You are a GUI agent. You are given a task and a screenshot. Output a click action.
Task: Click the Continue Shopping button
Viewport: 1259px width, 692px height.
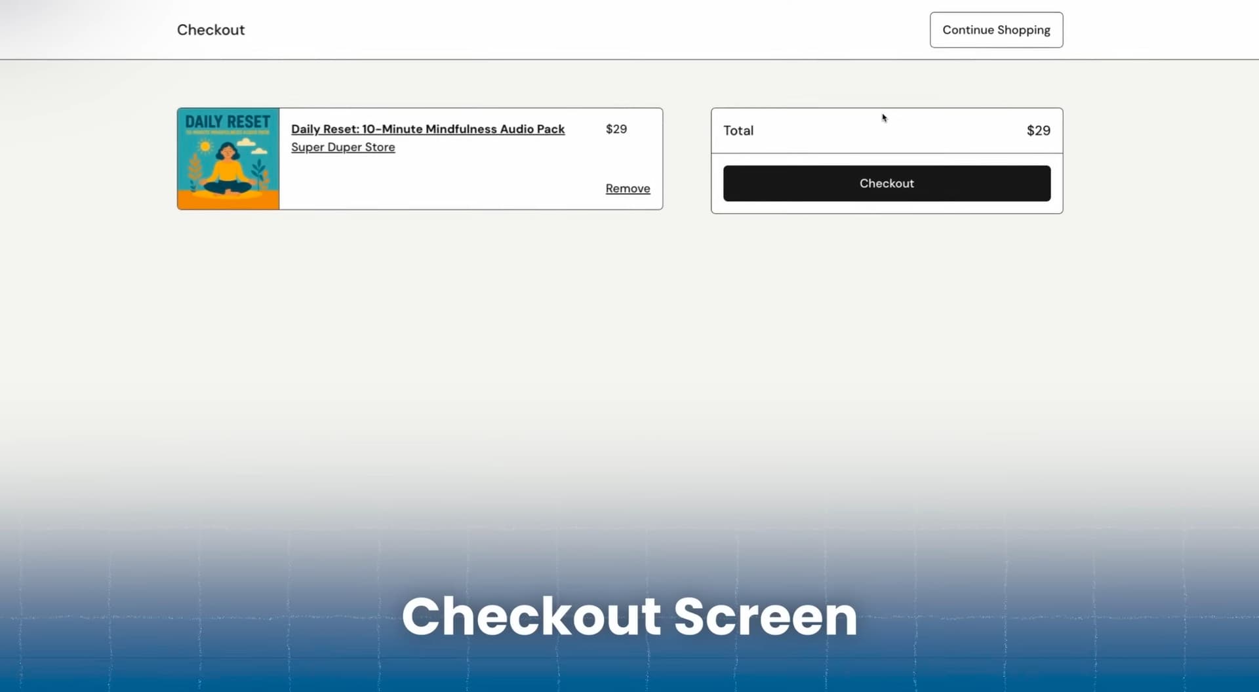(995, 30)
